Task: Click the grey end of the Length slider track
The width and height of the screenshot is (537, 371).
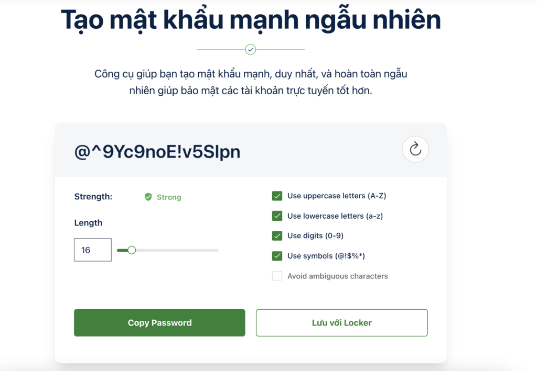Action: [212, 251]
